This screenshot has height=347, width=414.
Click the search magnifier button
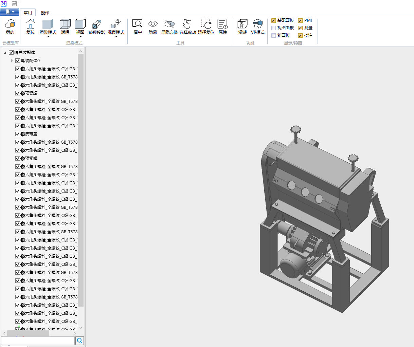pos(80,341)
